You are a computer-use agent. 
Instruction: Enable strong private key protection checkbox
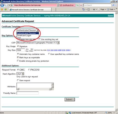click(18, 61)
